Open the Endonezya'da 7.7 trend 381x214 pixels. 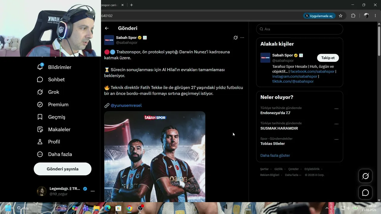pos(275,113)
